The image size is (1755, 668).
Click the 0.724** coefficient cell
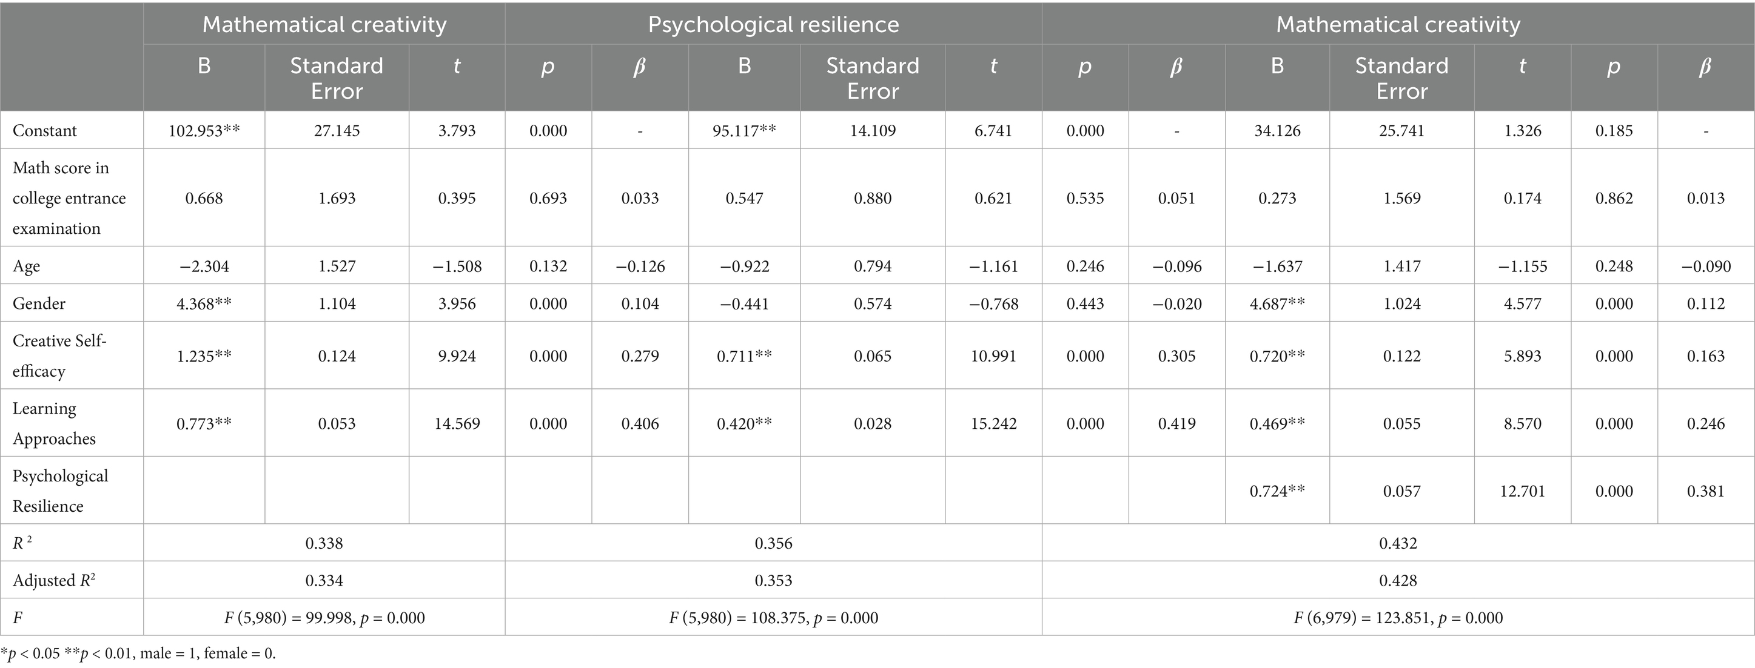[1277, 491]
